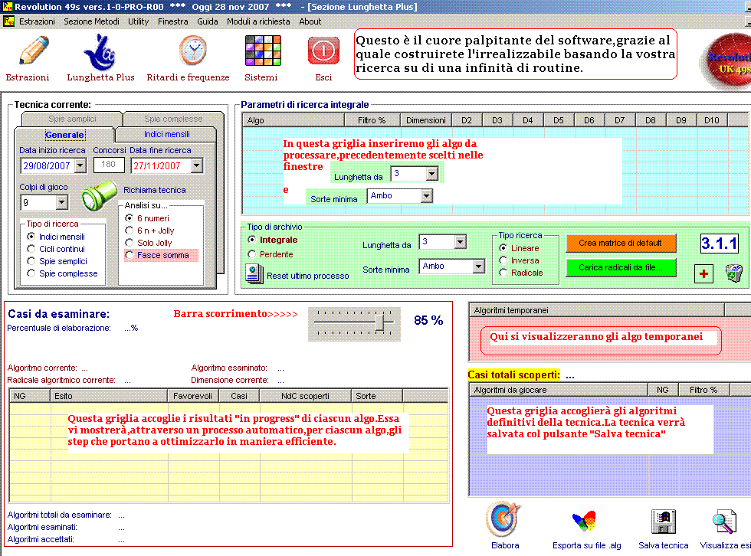Viewport: 751px width, 556px height.
Task: Select the Spie complesse radio option
Action: [x=31, y=273]
